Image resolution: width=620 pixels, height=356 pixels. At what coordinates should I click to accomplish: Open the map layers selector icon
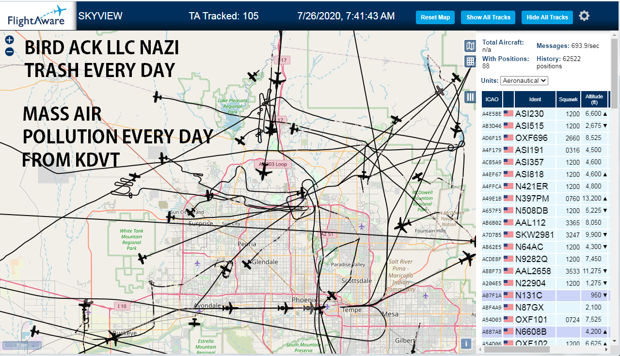470,46
